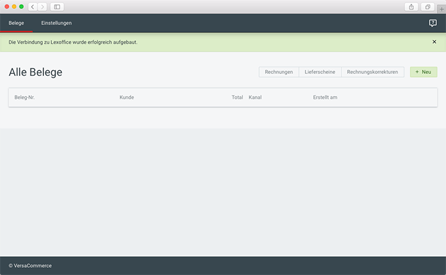Sort by Total column header
The width and height of the screenshot is (446, 275).
coord(237,98)
